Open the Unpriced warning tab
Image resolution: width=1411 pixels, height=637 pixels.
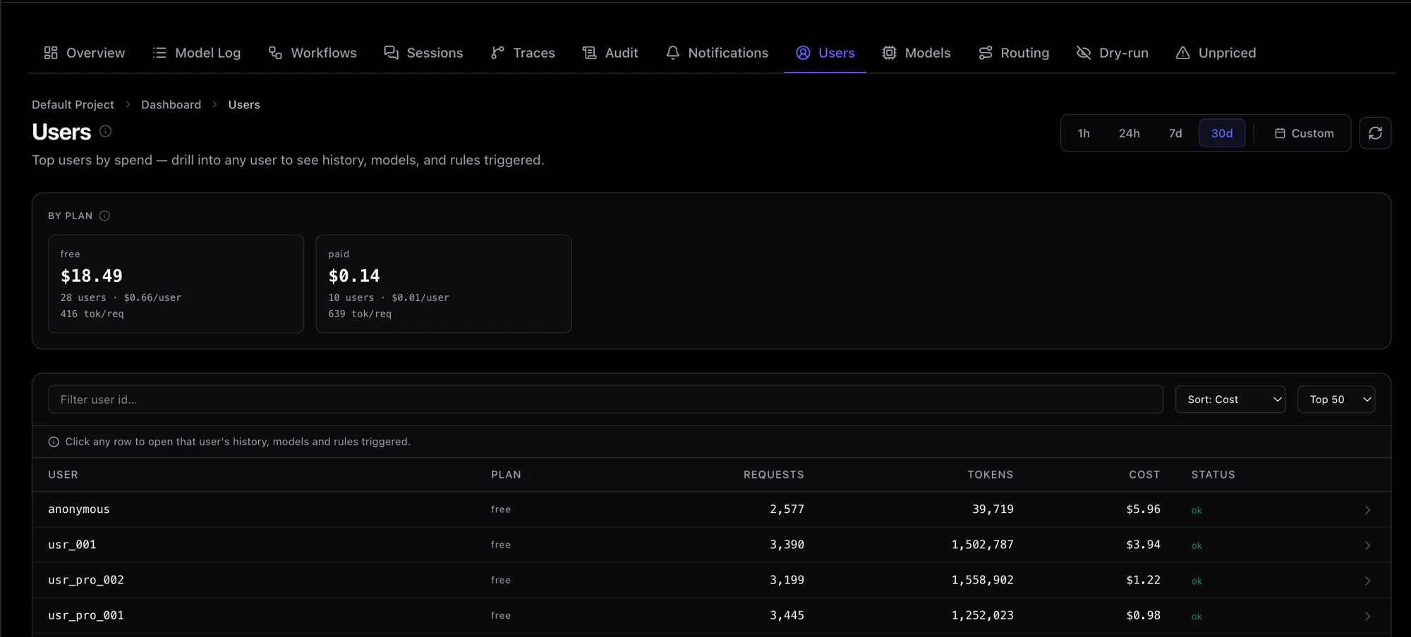(1216, 53)
